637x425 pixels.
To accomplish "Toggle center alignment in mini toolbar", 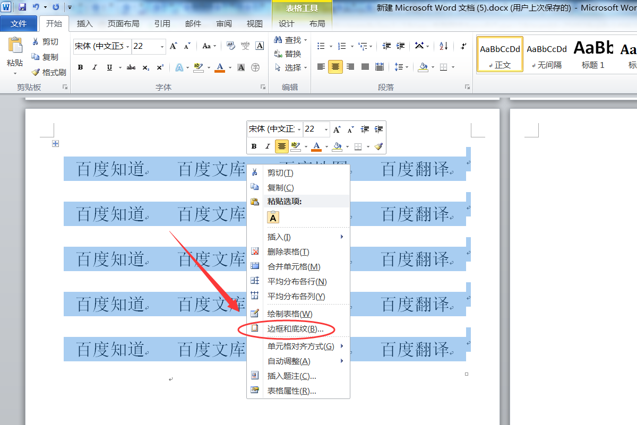I will [x=282, y=146].
